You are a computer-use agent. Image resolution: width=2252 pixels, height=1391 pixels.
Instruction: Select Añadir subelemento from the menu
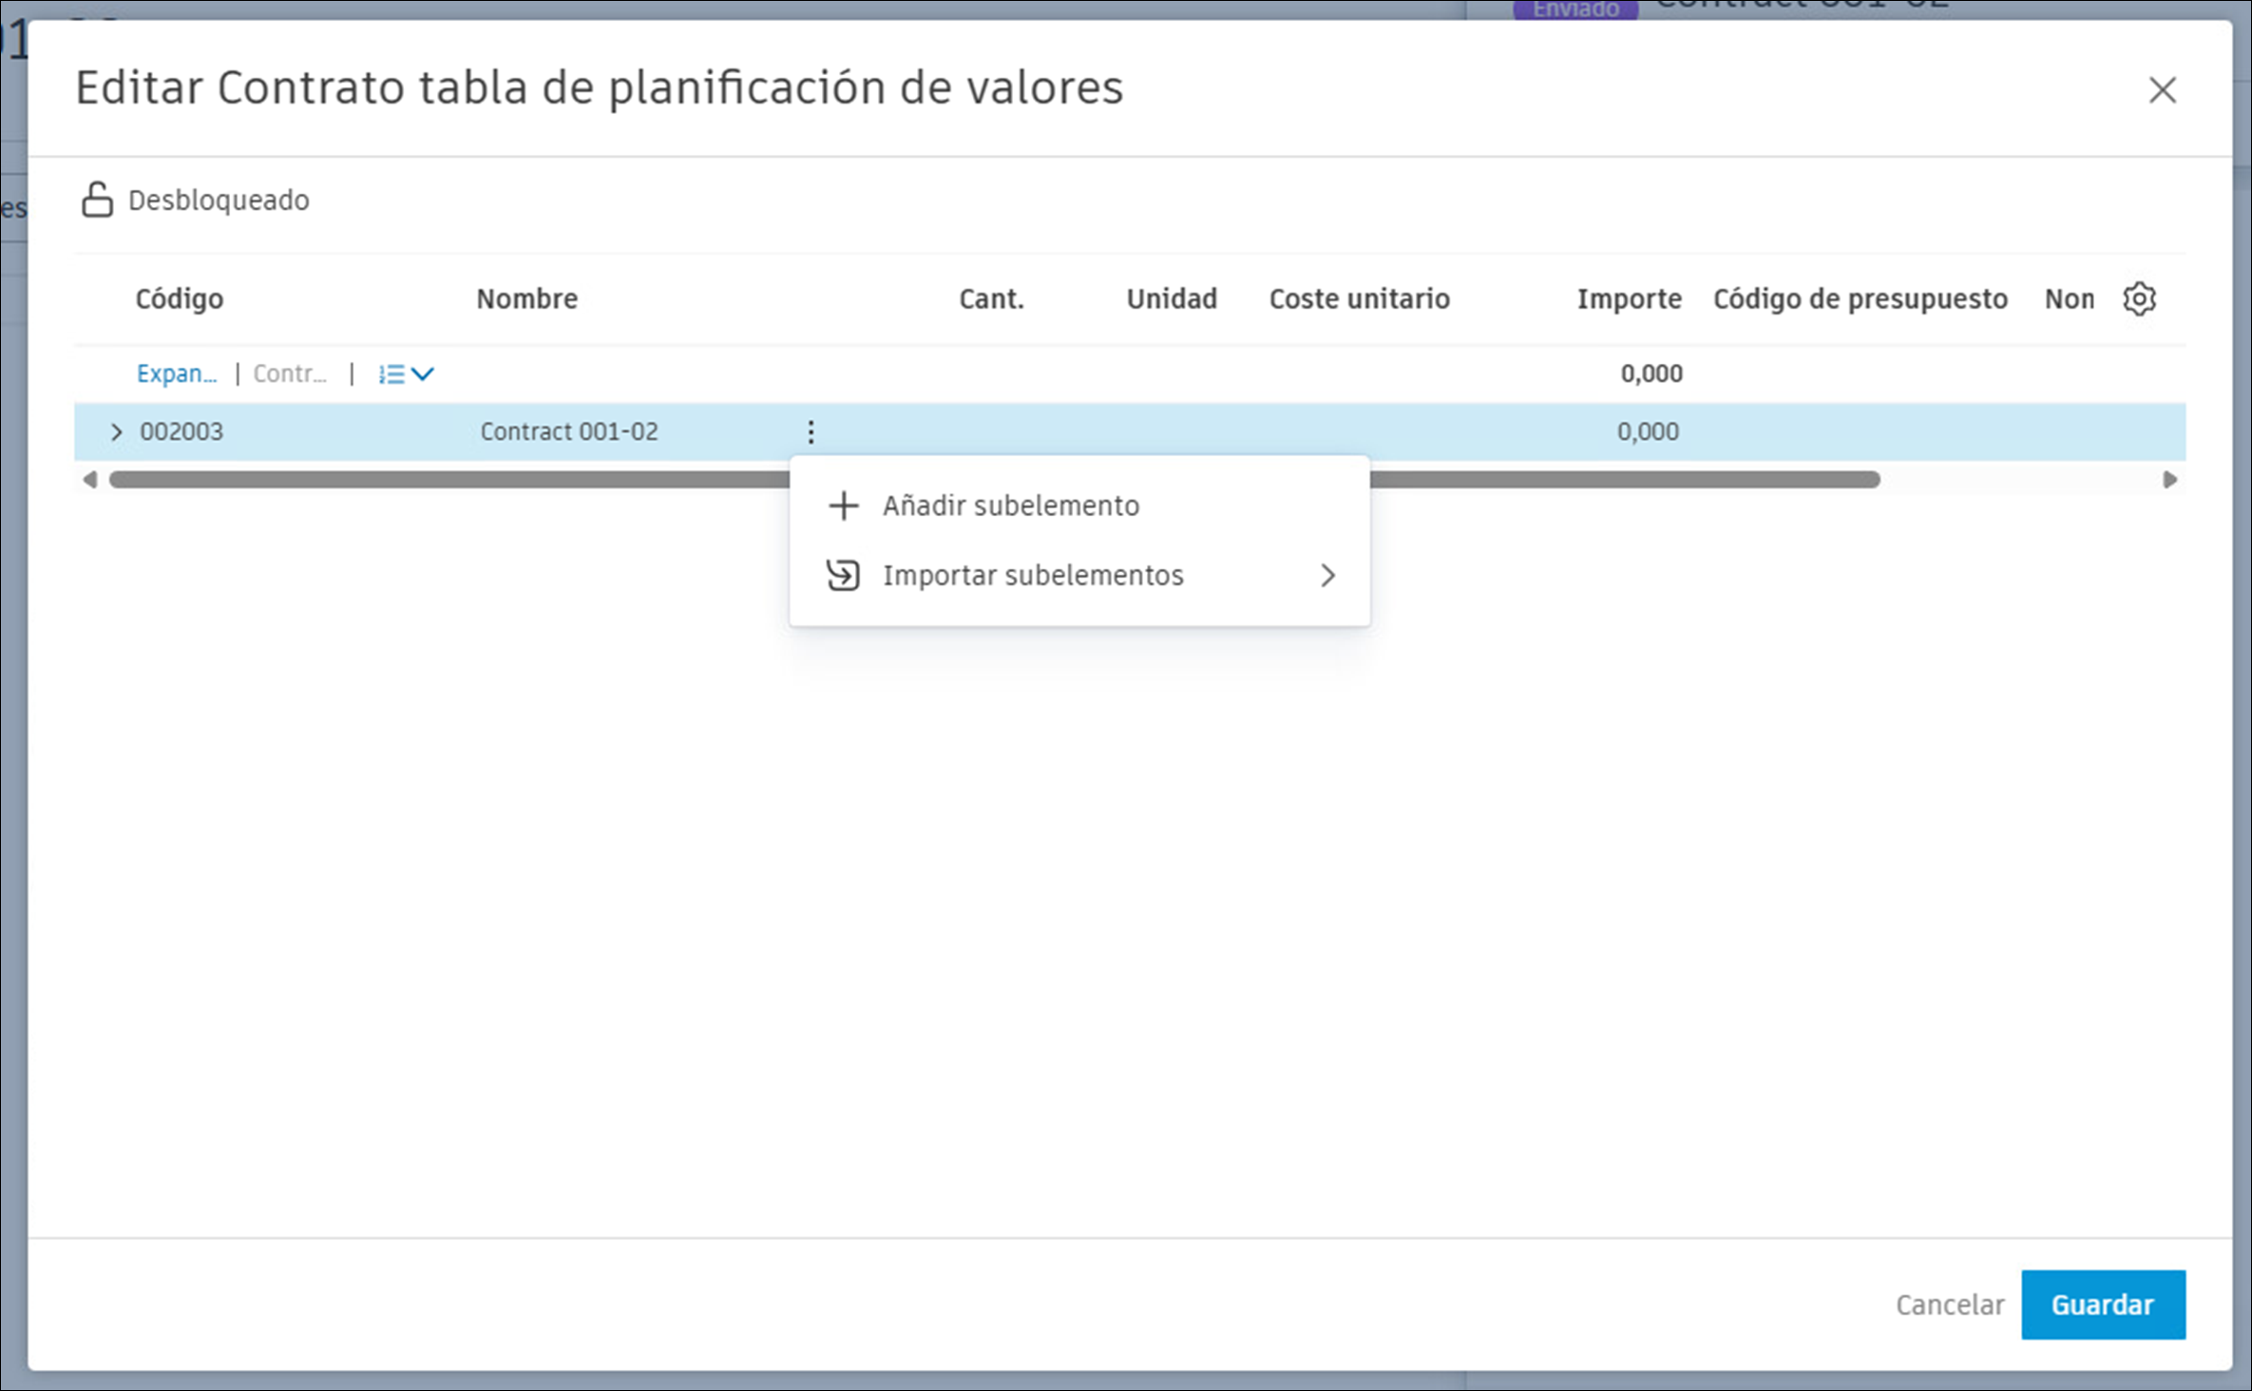[x=1010, y=505]
